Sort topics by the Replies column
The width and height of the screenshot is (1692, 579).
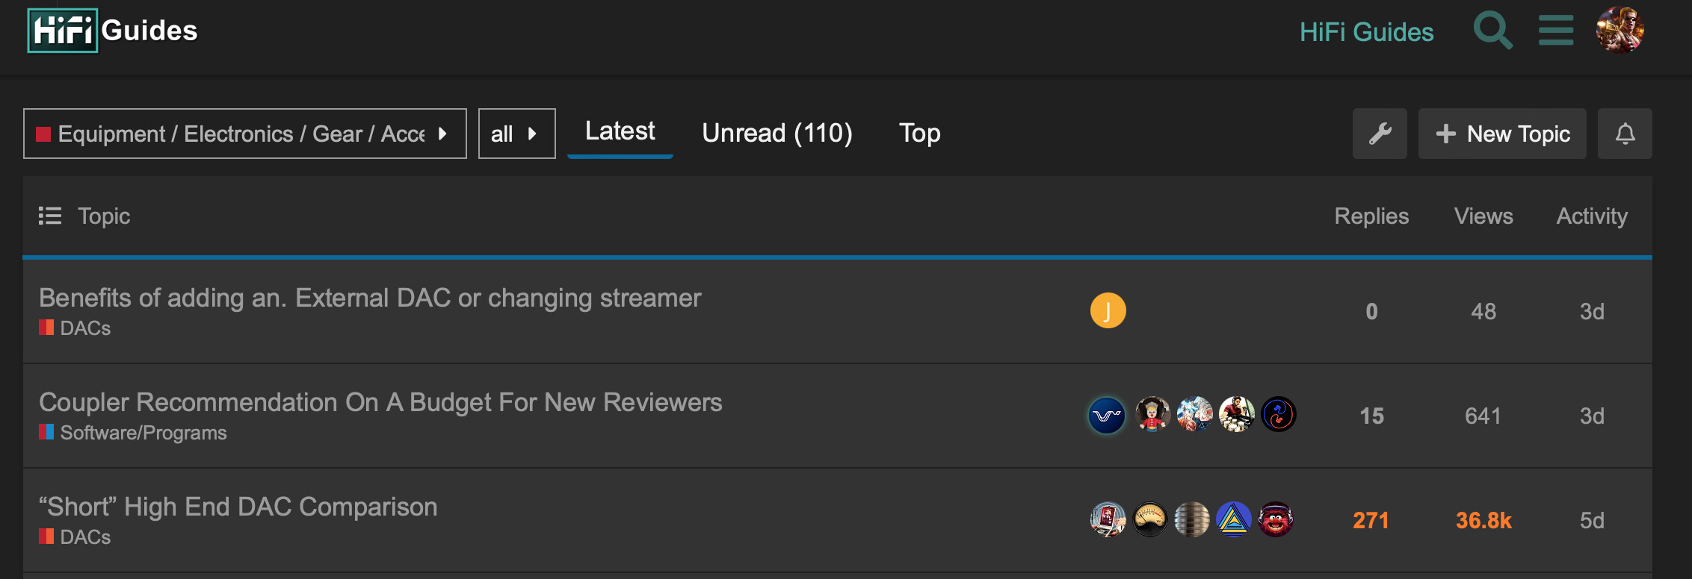pos(1371,216)
